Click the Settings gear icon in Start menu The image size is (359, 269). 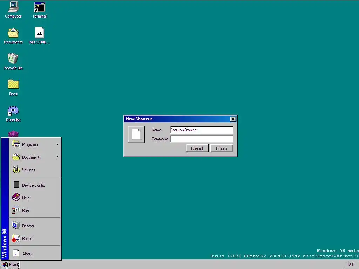tap(16, 170)
